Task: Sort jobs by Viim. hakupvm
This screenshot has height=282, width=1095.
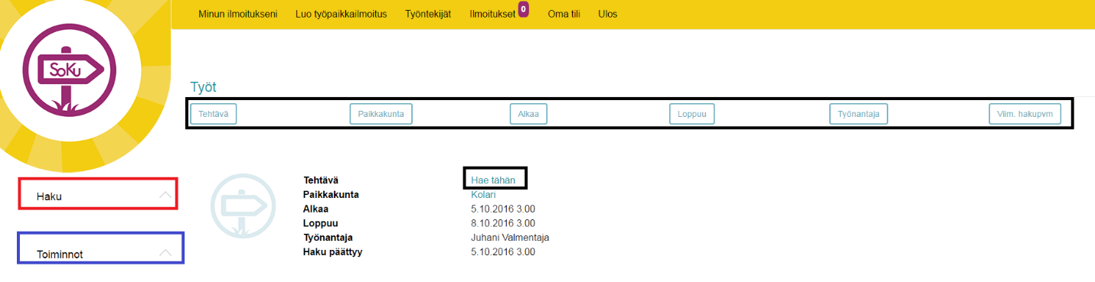Action: pos(1025,114)
